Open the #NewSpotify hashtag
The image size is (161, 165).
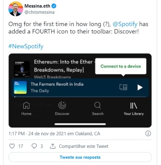pyautogui.click(x=26, y=46)
